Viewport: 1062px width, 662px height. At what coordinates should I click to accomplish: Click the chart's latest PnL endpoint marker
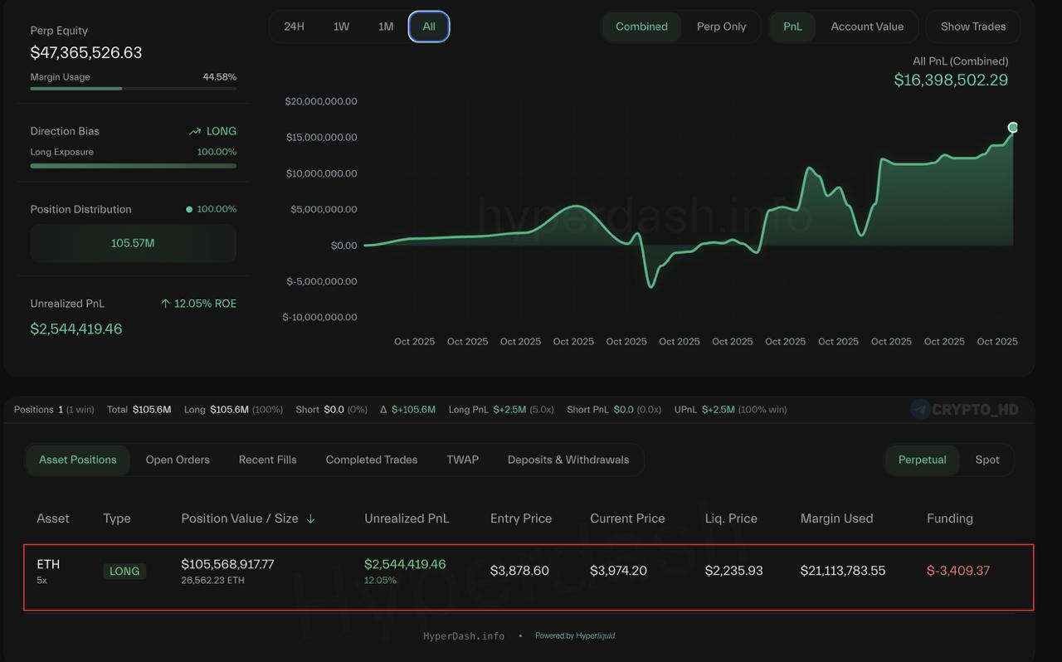(1012, 127)
